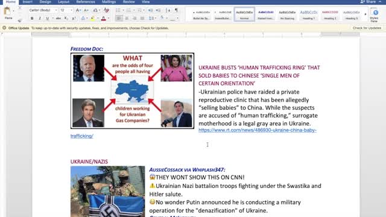Open the font color dropdown arrow

tap(109, 18)
